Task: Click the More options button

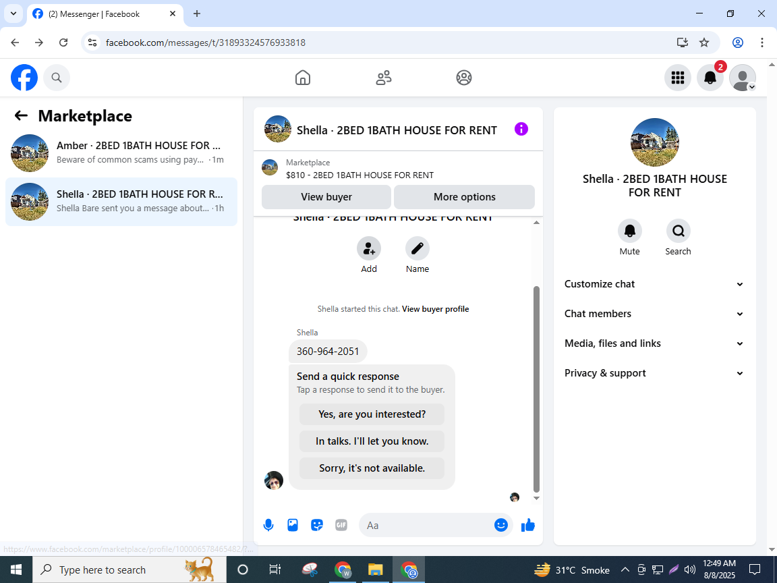Action: tap(464, 197)
